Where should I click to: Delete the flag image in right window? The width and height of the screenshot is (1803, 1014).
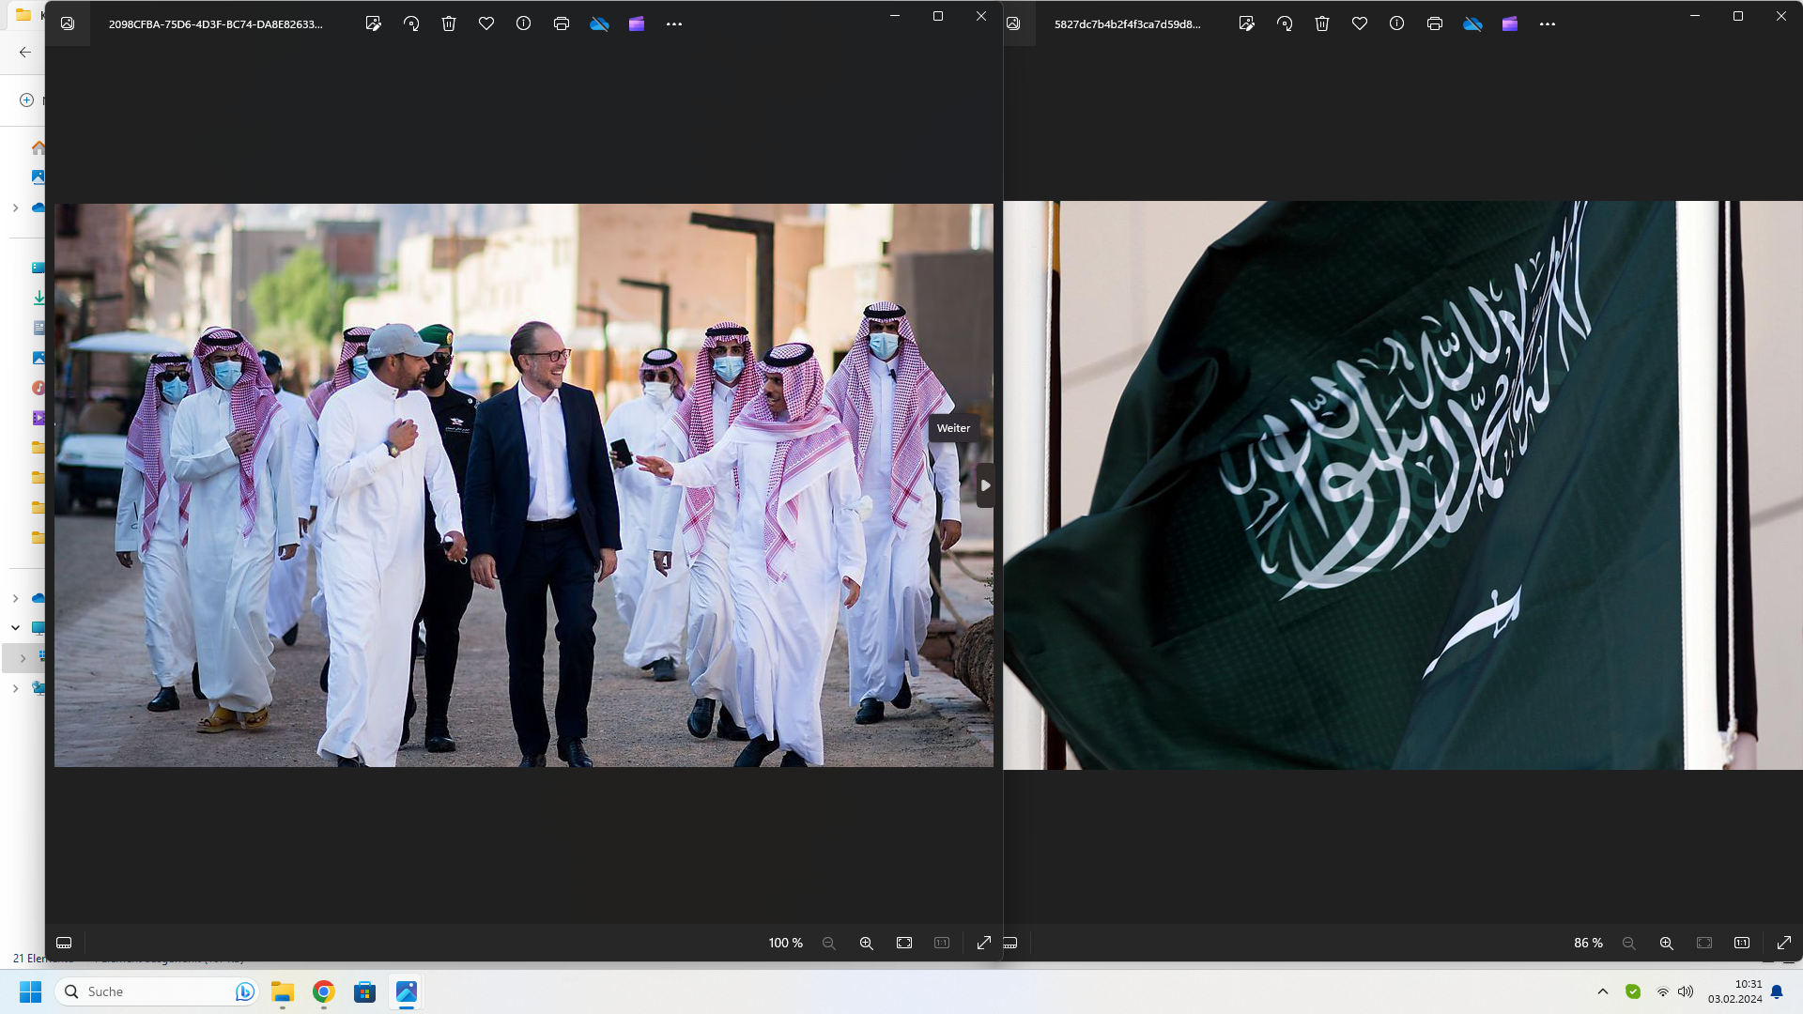(1322, 23)
